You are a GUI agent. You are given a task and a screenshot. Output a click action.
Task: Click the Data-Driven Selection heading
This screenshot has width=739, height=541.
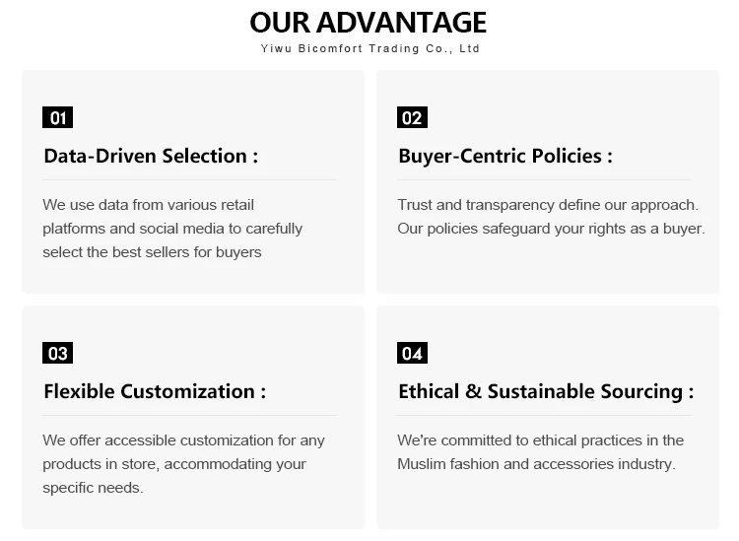coord(151,156)
